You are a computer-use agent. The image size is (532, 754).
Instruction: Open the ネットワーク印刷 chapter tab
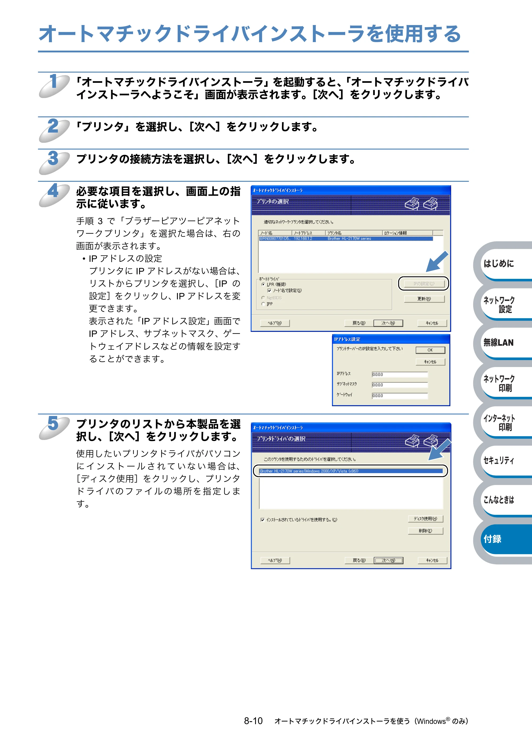click(x=507, y=383)
